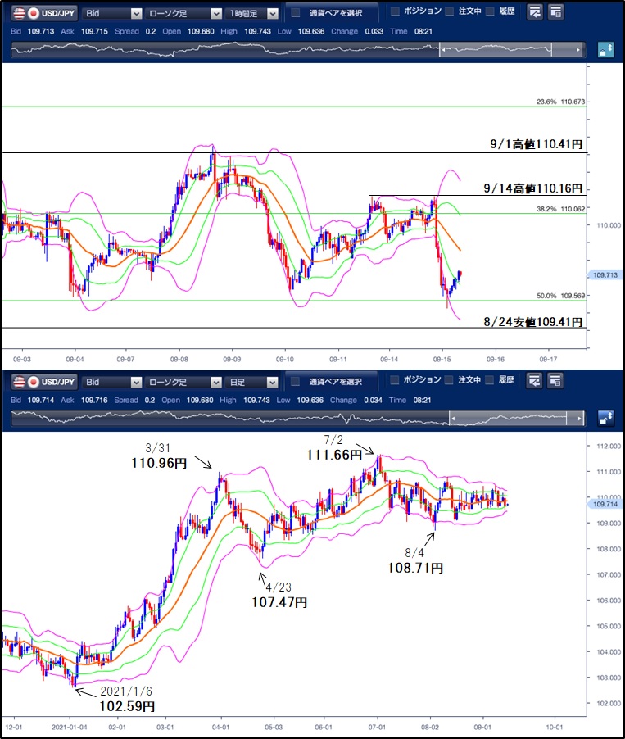Tick the 注文中 checkbox on the 1時間足 chart
Image resolution: width=625 pixels, height=739 pixels.
click(450, 11)
